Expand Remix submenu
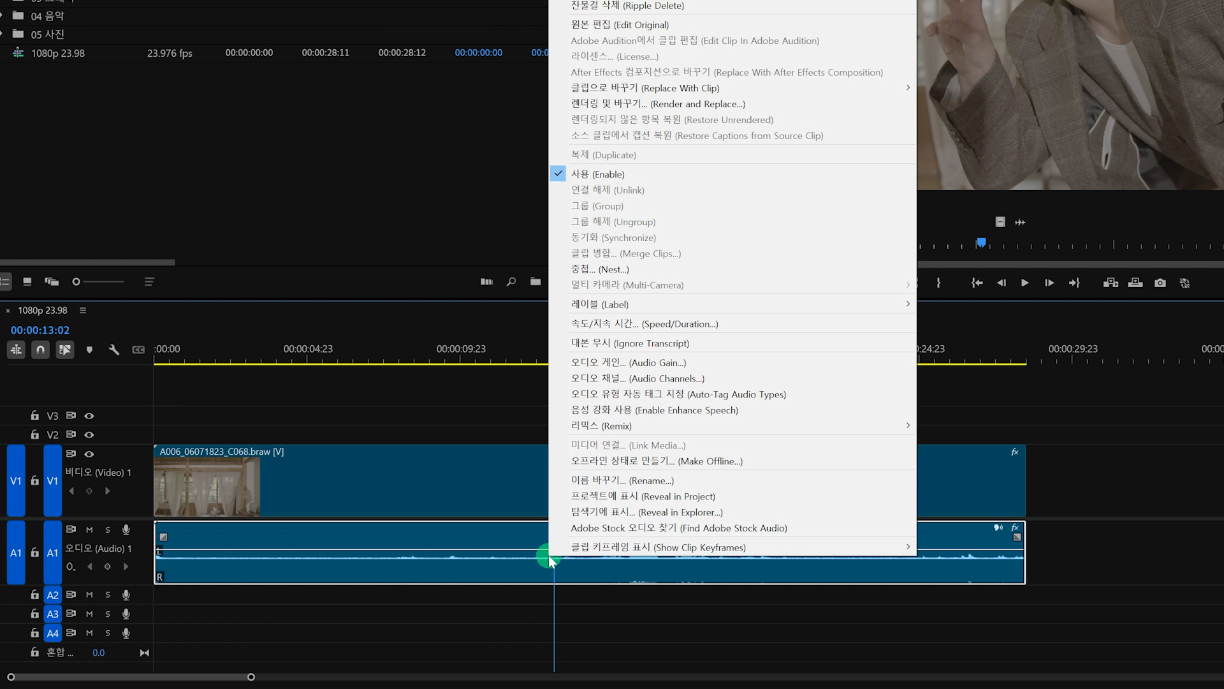1224x689 pixels. click(x=732, y=426)
